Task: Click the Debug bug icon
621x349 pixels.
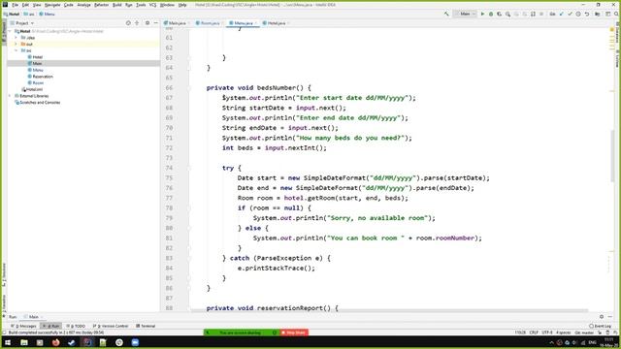Action: click(491, 14)
